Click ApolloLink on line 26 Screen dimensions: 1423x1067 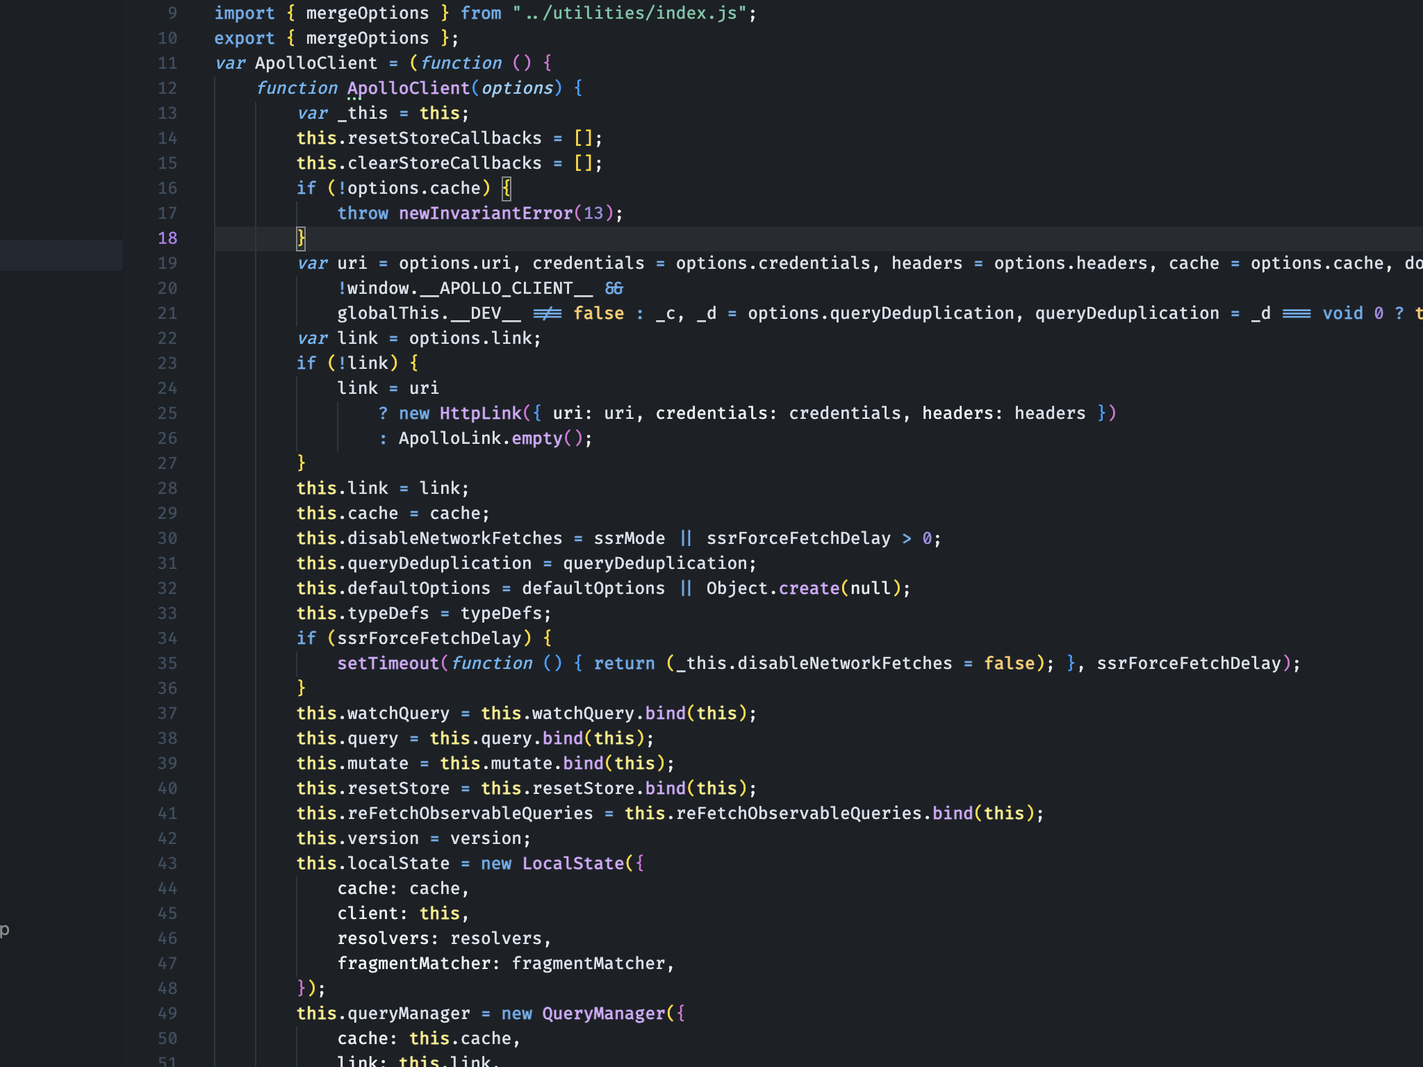(x=450, y=438)
